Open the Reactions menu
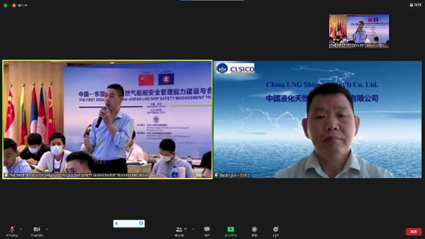The height and width of the screenshot is (239, 425). [276, 231]
